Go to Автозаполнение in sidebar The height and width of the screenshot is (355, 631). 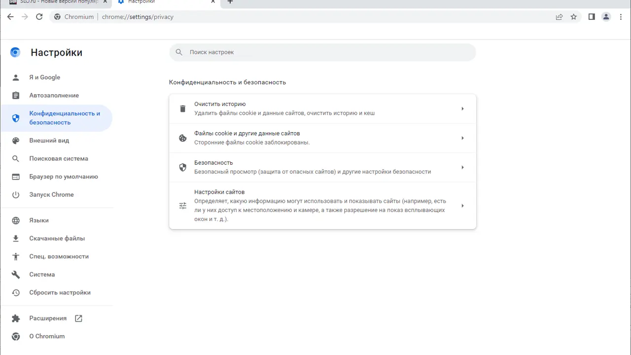(x=54, y=96)
